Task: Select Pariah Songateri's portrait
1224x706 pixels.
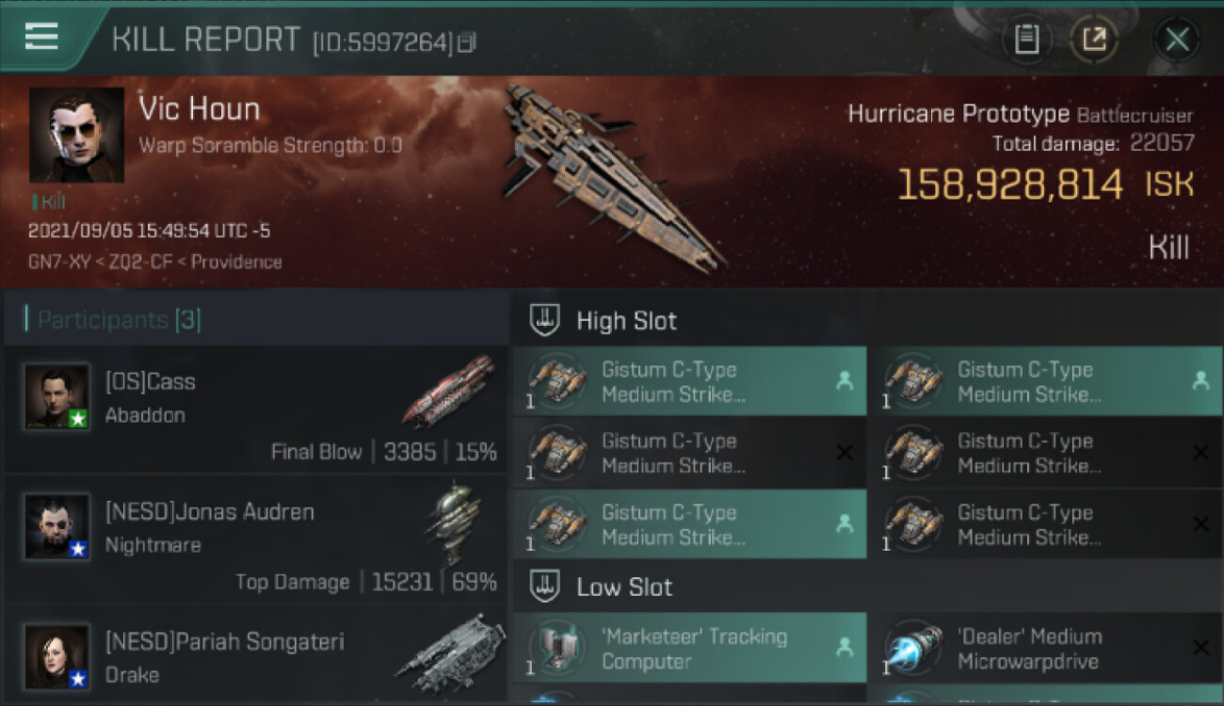Action: coord(56,656)
